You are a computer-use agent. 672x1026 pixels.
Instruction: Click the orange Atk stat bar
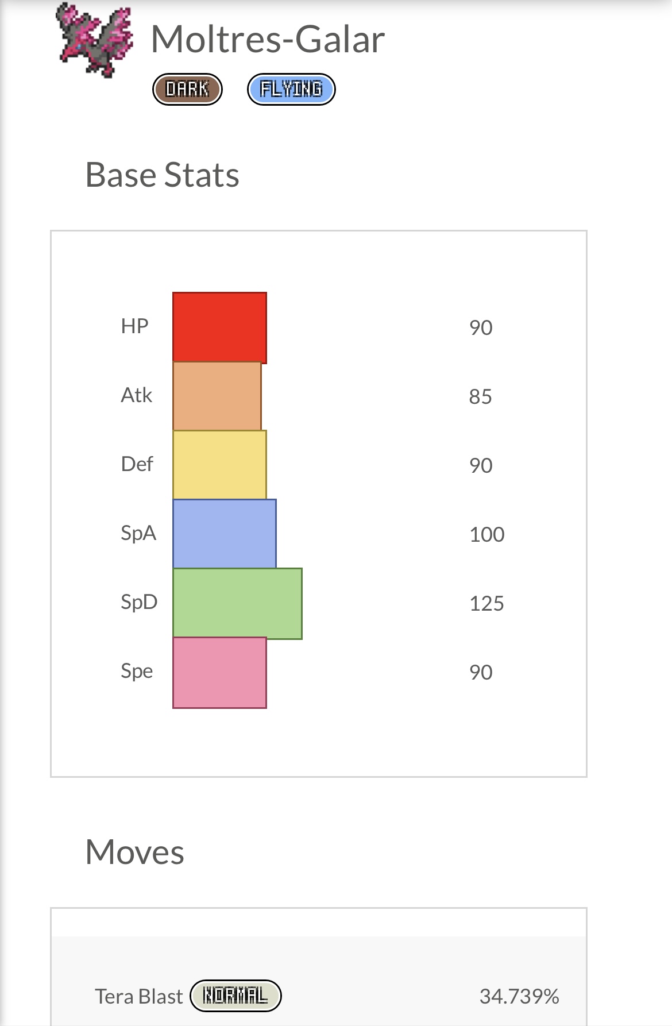tap(217, 396)
